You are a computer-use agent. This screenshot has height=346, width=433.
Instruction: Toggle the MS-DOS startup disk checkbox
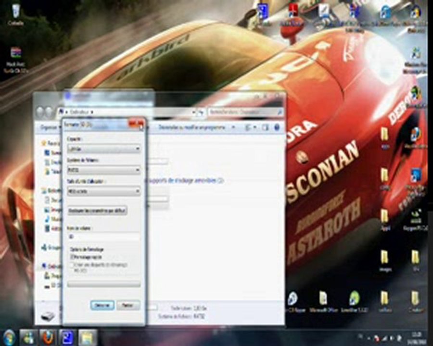72,265
